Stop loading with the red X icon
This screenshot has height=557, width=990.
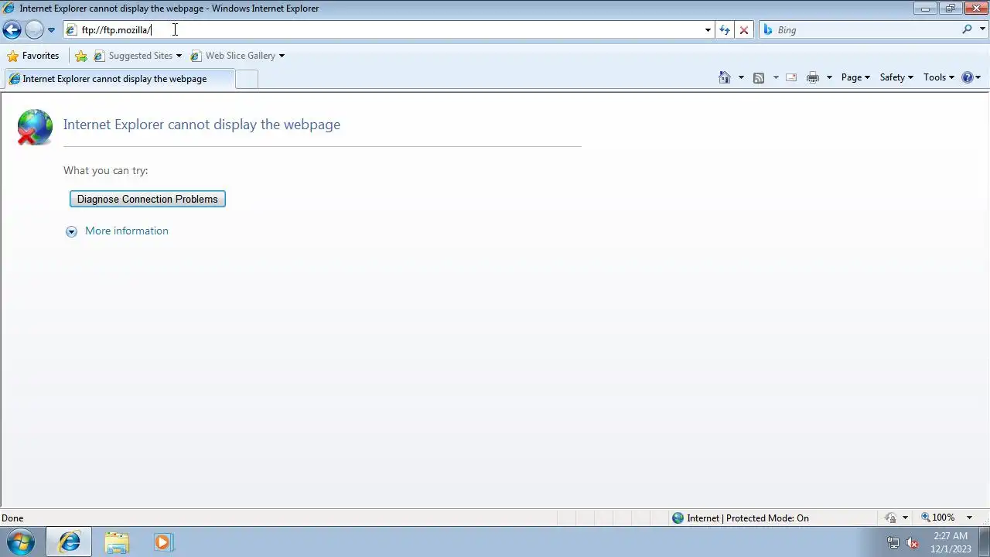(x=744, y=29)
